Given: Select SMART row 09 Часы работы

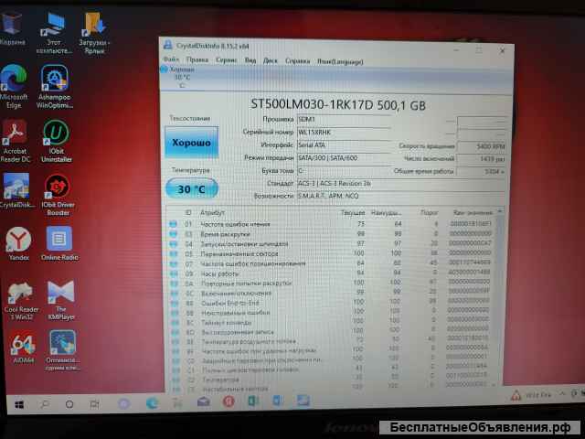Looking at the screenshot, I should pos(331,273).
